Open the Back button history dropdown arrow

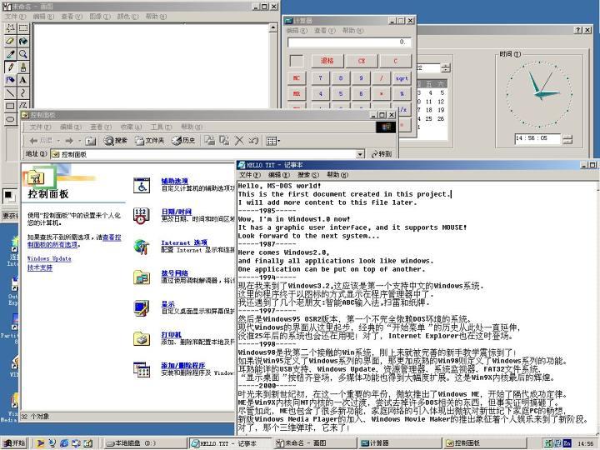(x=58, y=141)
